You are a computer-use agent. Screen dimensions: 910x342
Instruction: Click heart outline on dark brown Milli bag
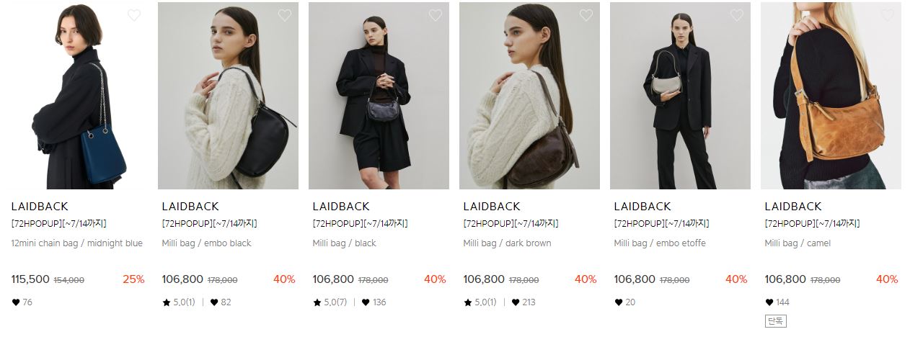tap(586, 15)
